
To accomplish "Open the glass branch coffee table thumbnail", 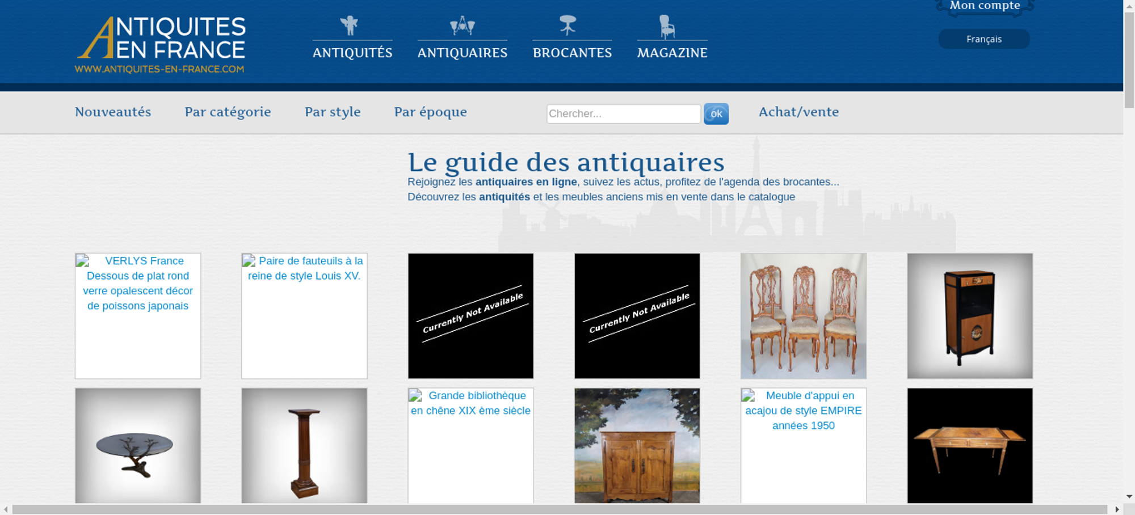I will click(138, 445).
